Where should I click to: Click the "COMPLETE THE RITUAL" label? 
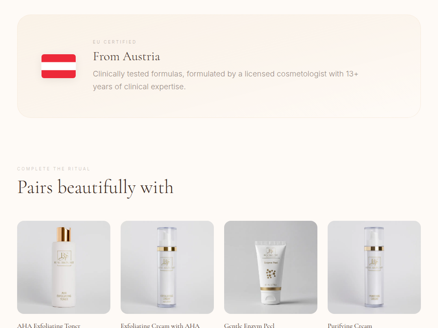53,169
